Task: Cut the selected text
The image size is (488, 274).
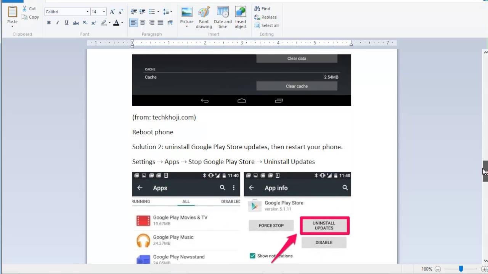Action: (x=29, y=9)
